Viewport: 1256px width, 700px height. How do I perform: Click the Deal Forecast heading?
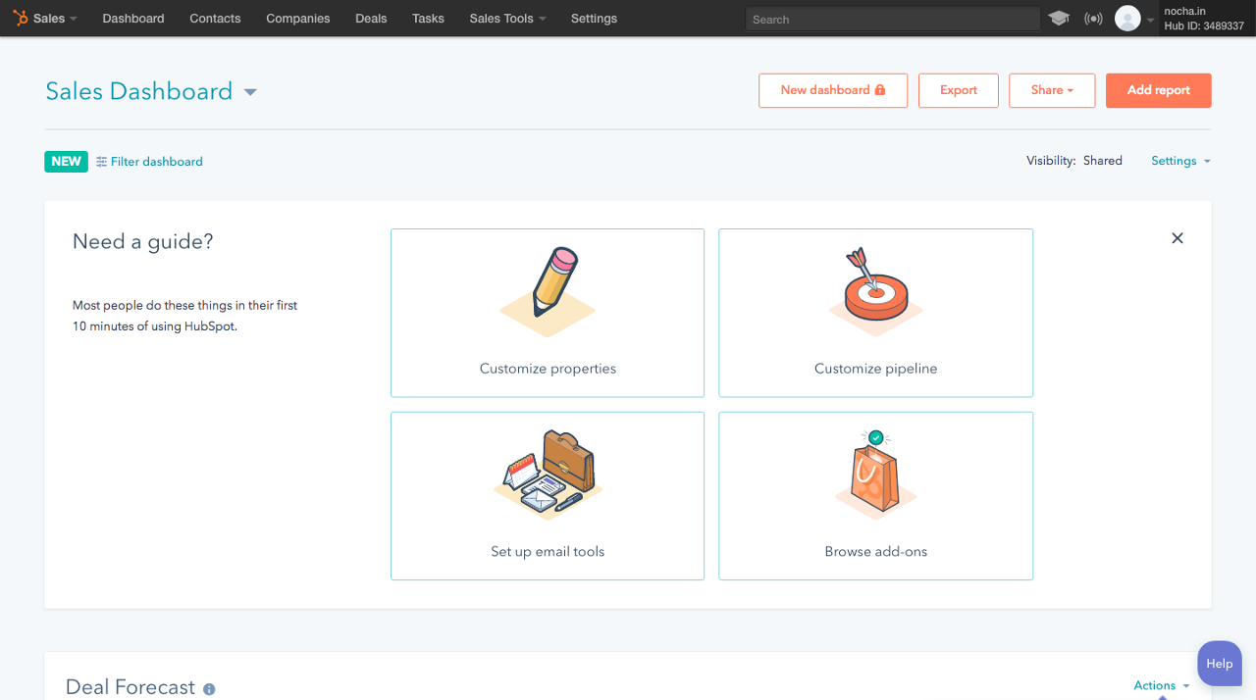pyautogui.click(x=131, y=687)
